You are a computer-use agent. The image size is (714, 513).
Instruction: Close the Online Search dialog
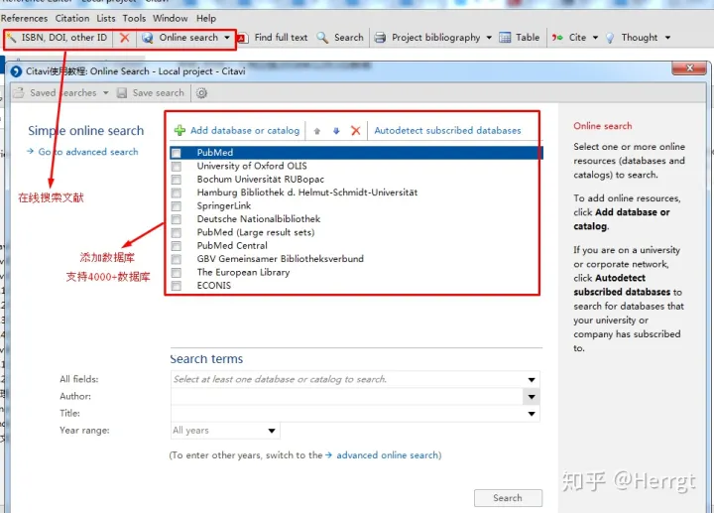coord(689,68)
